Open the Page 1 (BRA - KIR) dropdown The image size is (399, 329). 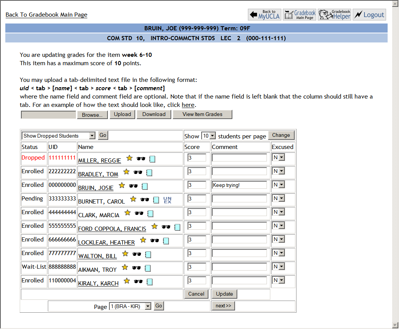pos(130,306)
